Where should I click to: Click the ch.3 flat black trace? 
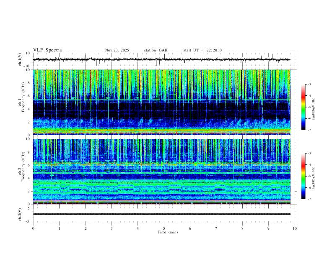(161, 214)
